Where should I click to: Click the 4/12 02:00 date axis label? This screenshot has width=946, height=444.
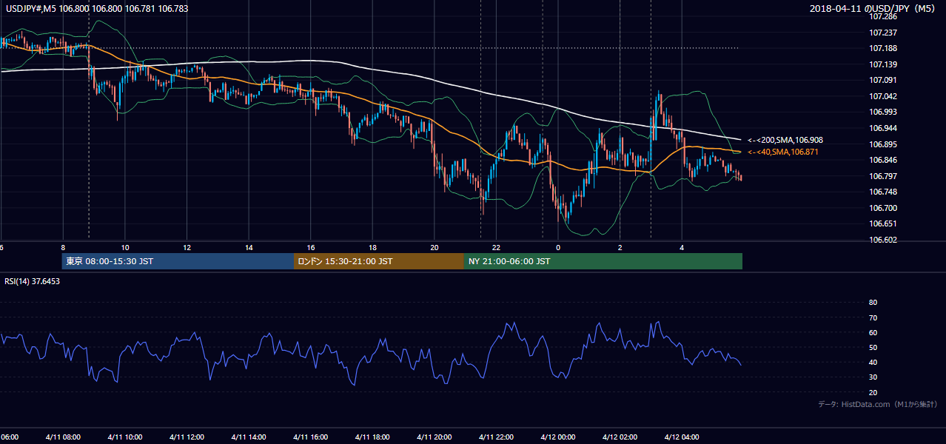pos(620,437)
